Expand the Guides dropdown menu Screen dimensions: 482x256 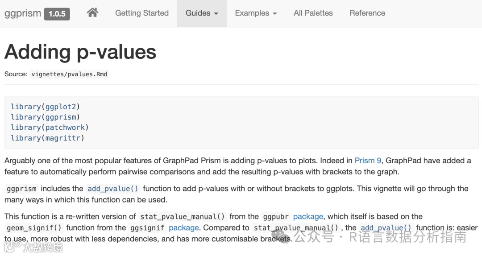pyautogui.click(x=202, y=13)
